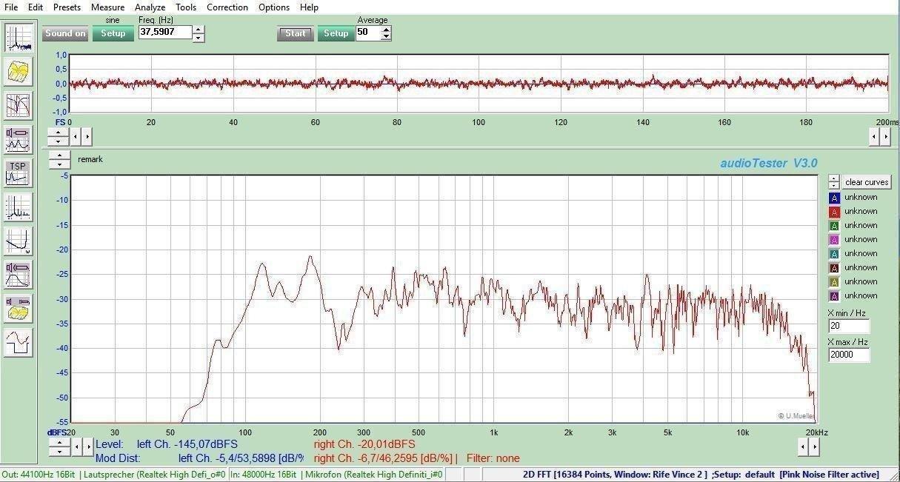Select the magenta curve A memory slot

834,240
